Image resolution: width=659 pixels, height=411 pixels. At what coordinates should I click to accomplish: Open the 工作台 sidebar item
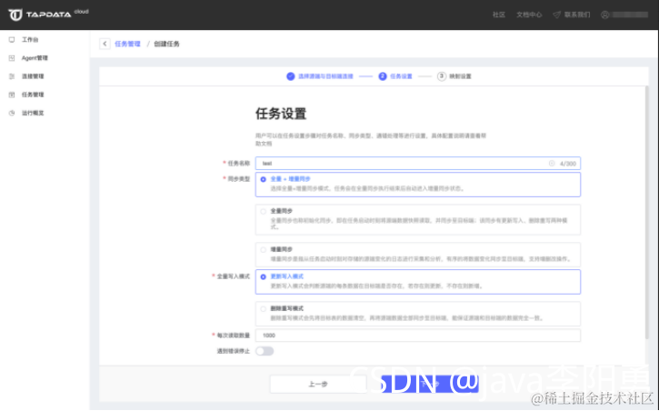coord(30,39)
